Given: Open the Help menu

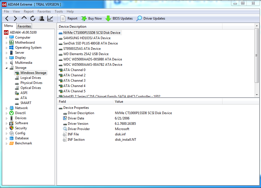Looking at the screenshot, I should (70, 11).
